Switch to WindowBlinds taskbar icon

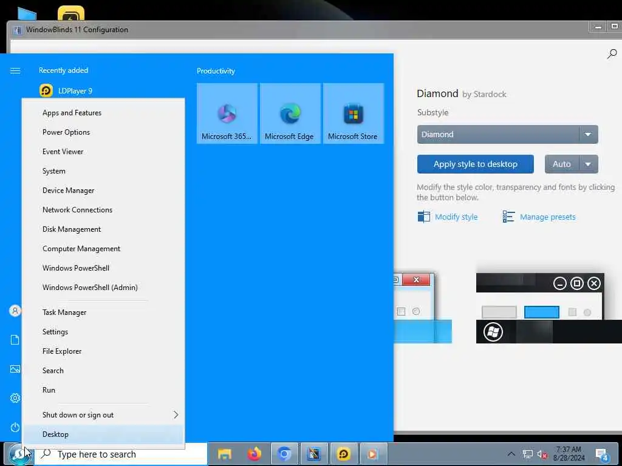point(314,454)
